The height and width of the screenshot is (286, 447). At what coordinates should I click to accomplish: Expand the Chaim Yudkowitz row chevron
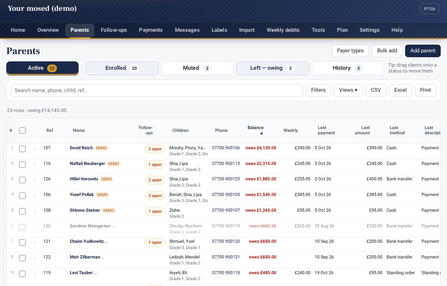35,242
